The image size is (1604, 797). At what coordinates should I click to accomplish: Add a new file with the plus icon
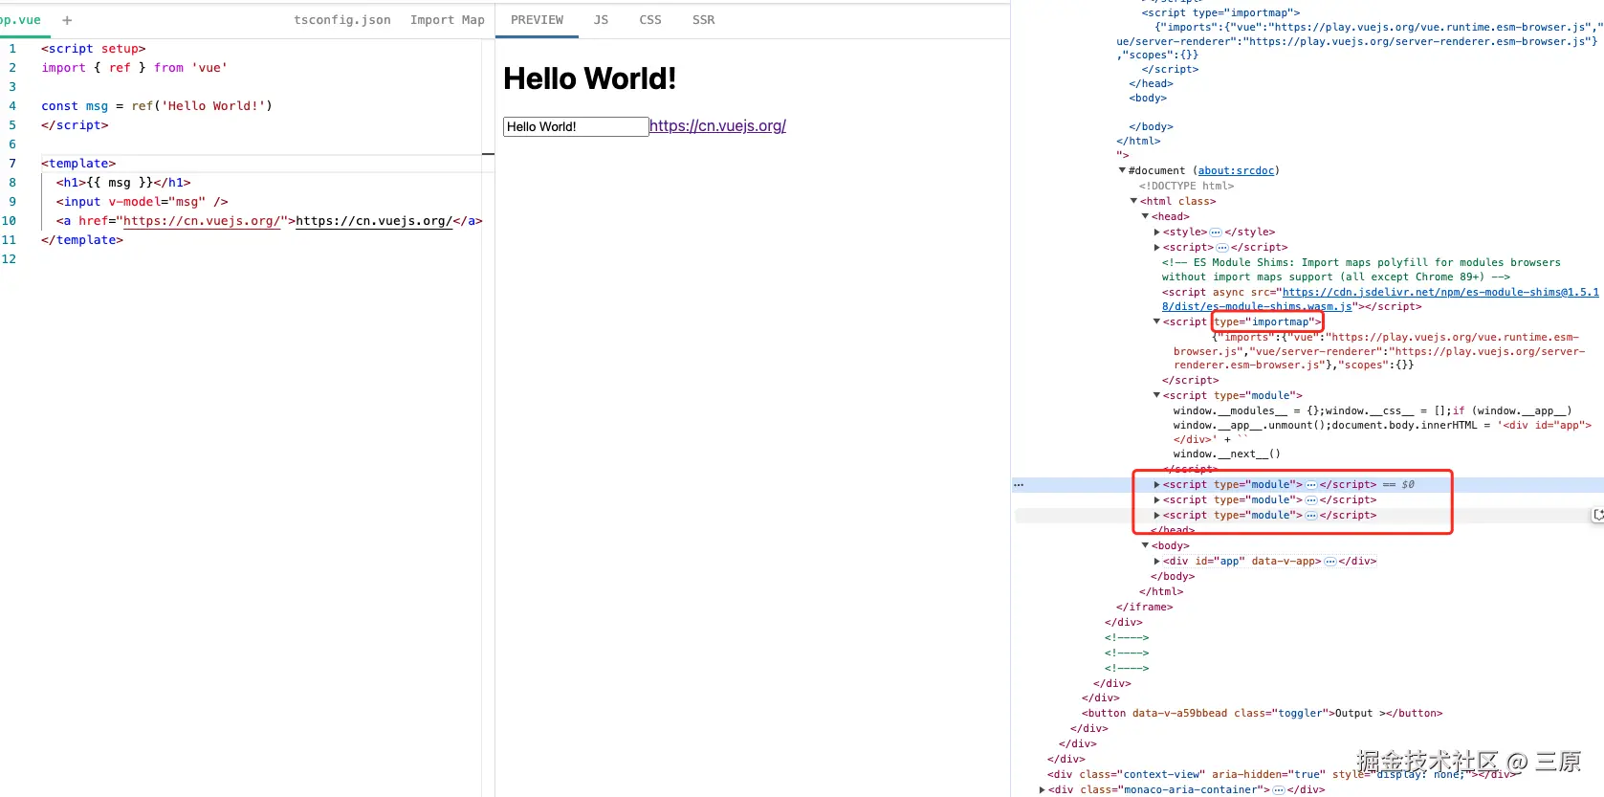(67, 20)
